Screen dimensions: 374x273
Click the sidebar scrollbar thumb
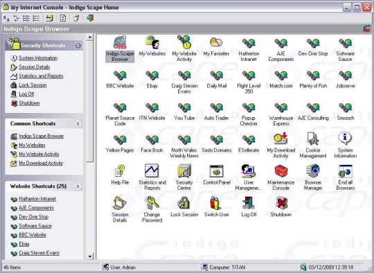89,101
